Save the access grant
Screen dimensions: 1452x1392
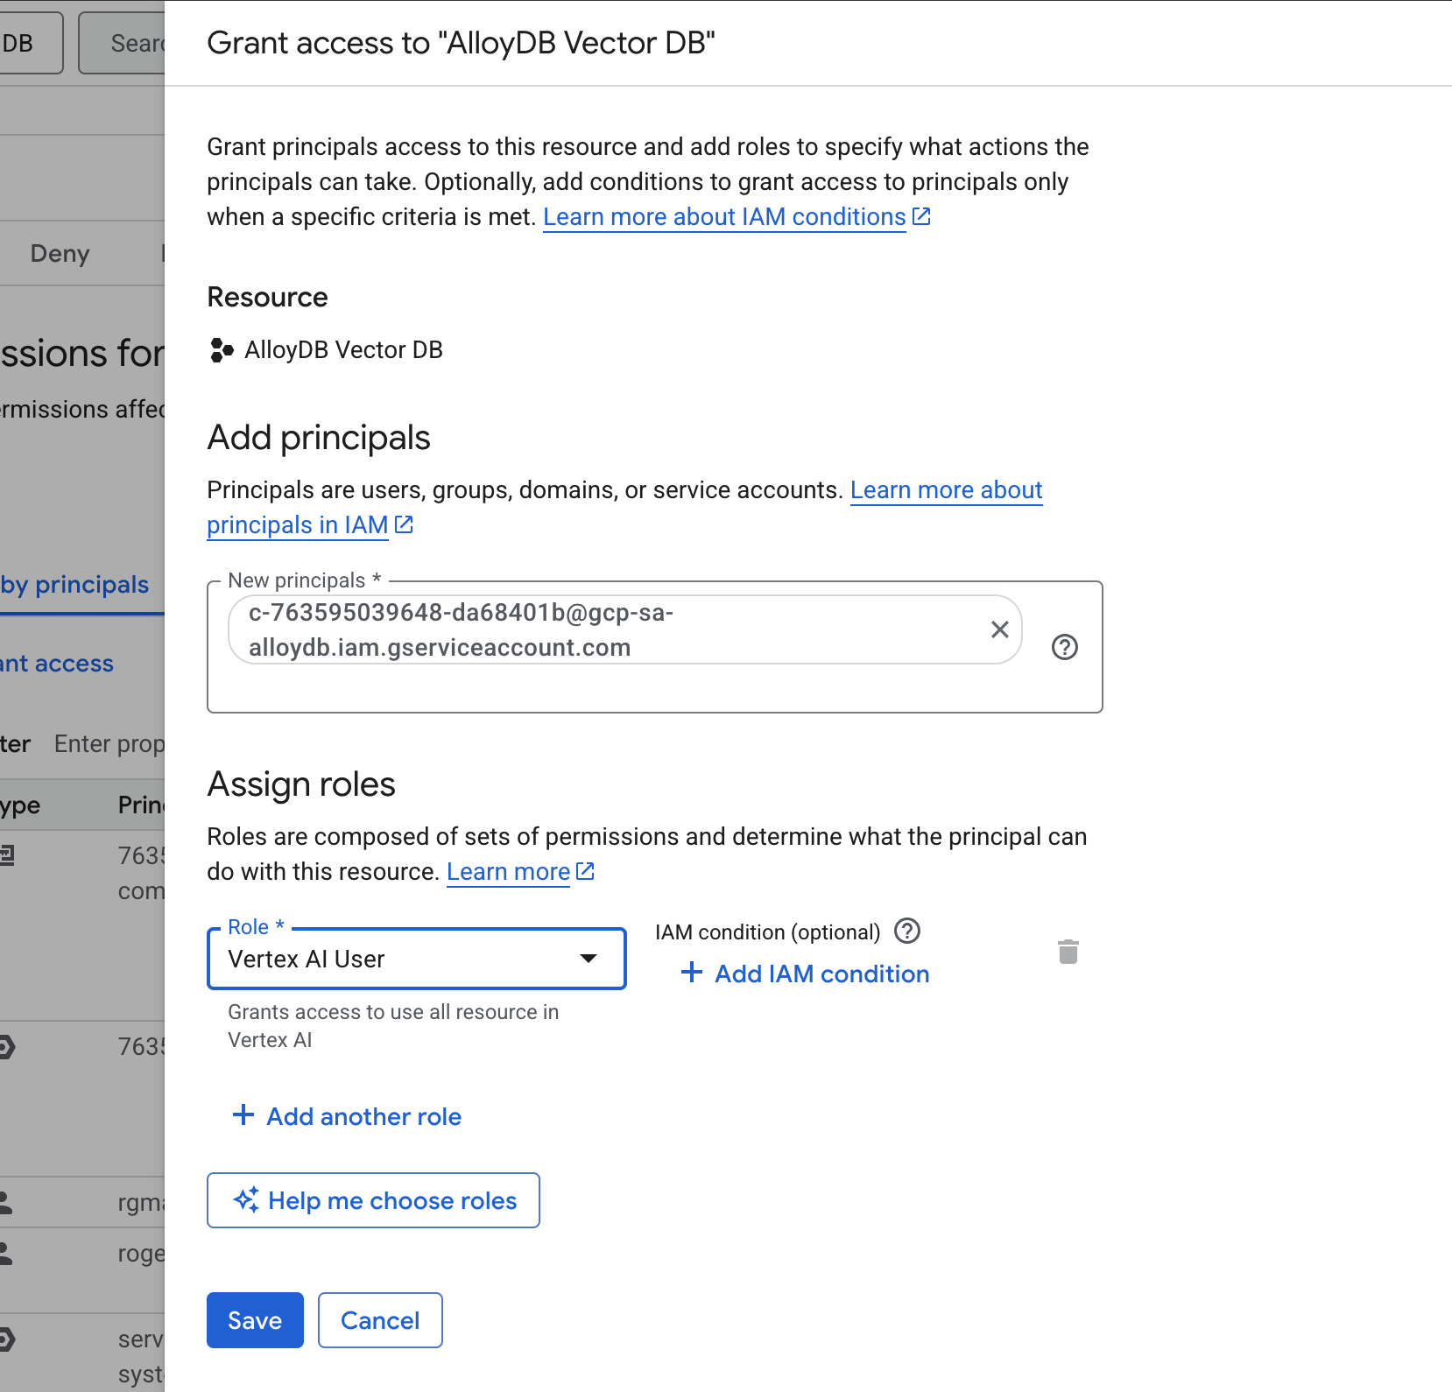254,1319
